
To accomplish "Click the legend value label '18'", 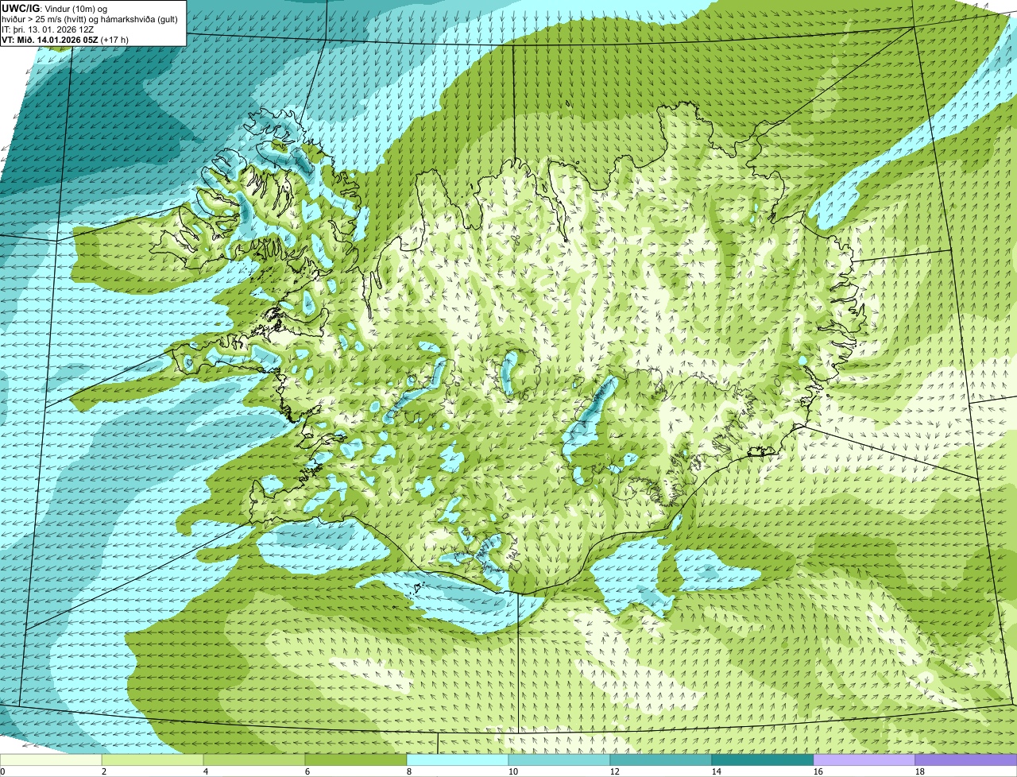I will [x=920, y=771].
